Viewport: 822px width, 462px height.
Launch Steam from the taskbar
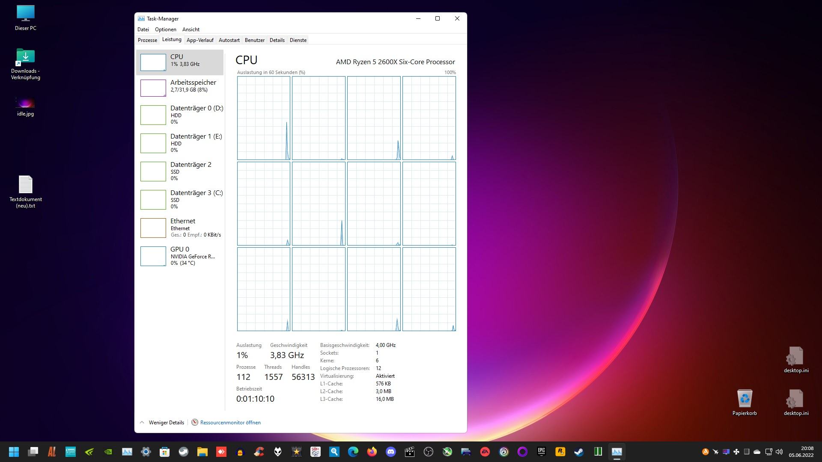579,452
